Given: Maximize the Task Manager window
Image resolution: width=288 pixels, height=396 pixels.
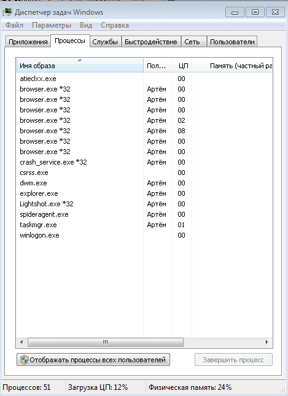Looking at the screenshot, I should point(255,12).
